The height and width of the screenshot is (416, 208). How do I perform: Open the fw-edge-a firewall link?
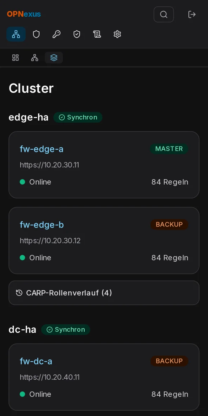pyautogui.click(x=42, y=149)
